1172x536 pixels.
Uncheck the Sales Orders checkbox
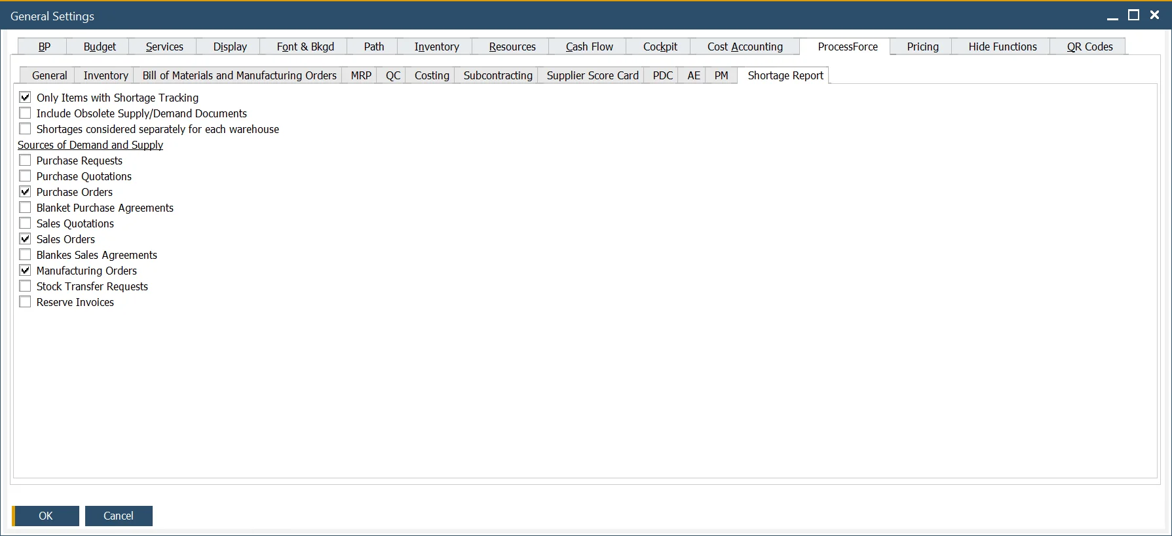[25, 239]
